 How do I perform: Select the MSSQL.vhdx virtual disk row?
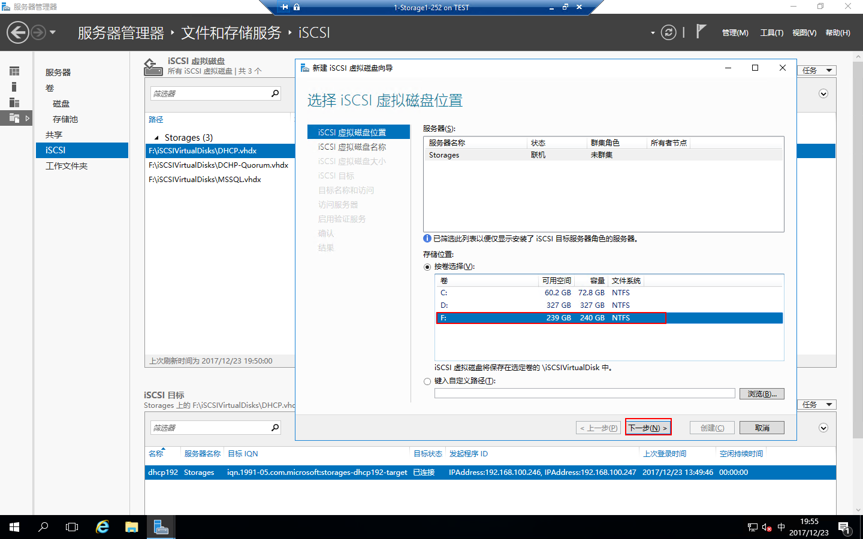[x=219, y=180]
